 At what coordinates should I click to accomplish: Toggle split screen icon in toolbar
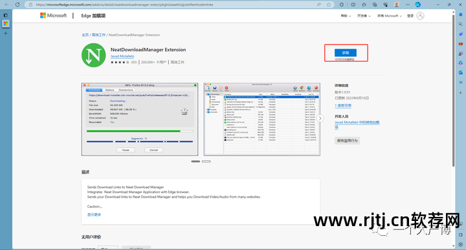click(353, 5)
